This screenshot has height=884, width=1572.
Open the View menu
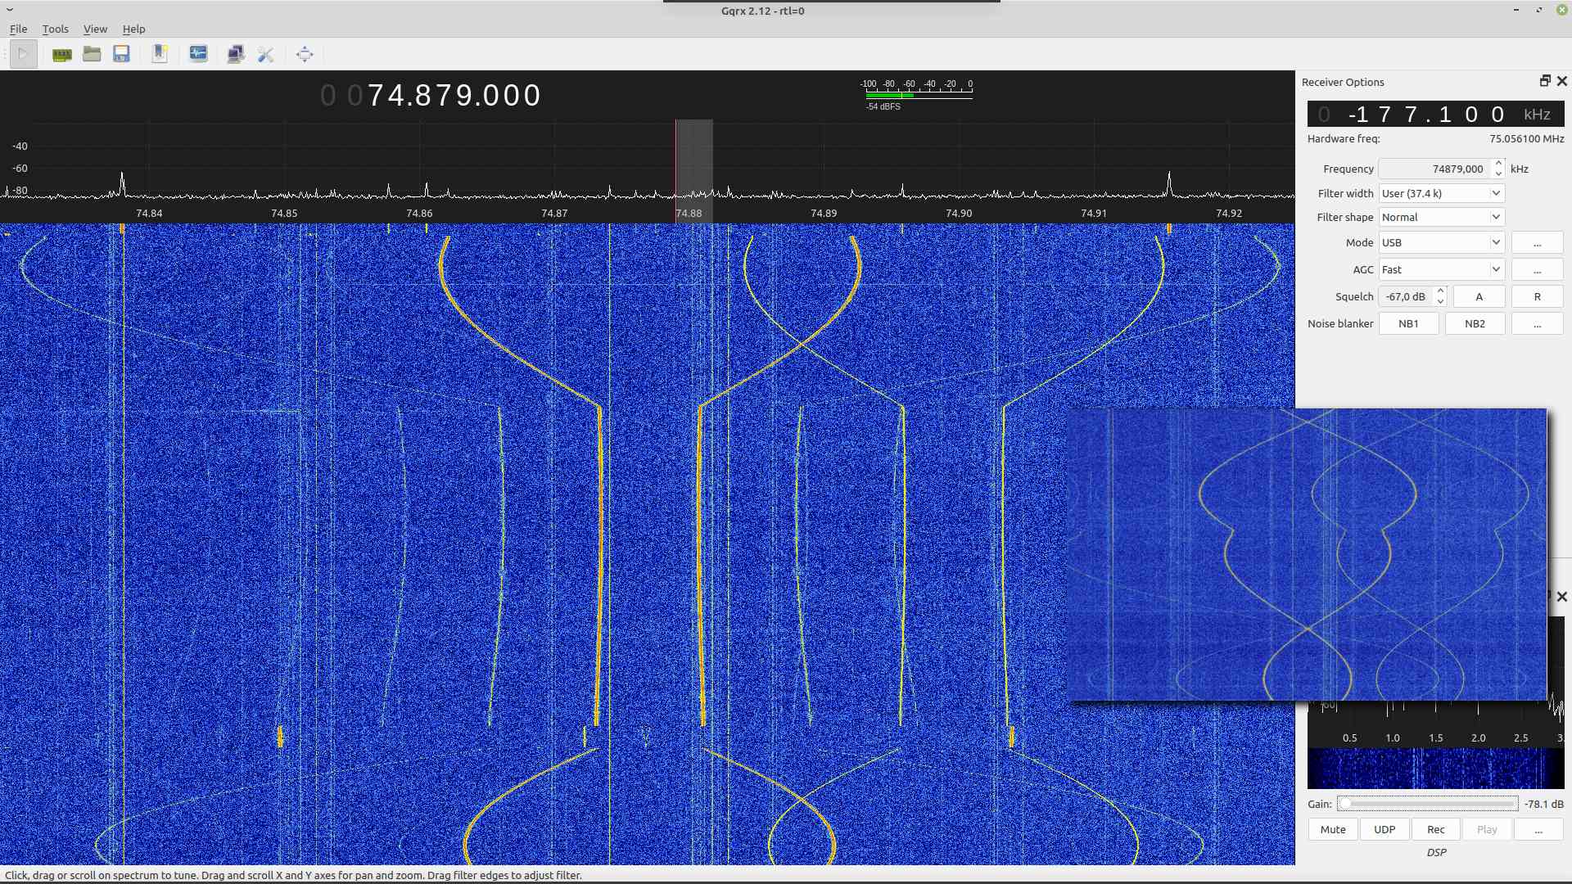point(95,29)
